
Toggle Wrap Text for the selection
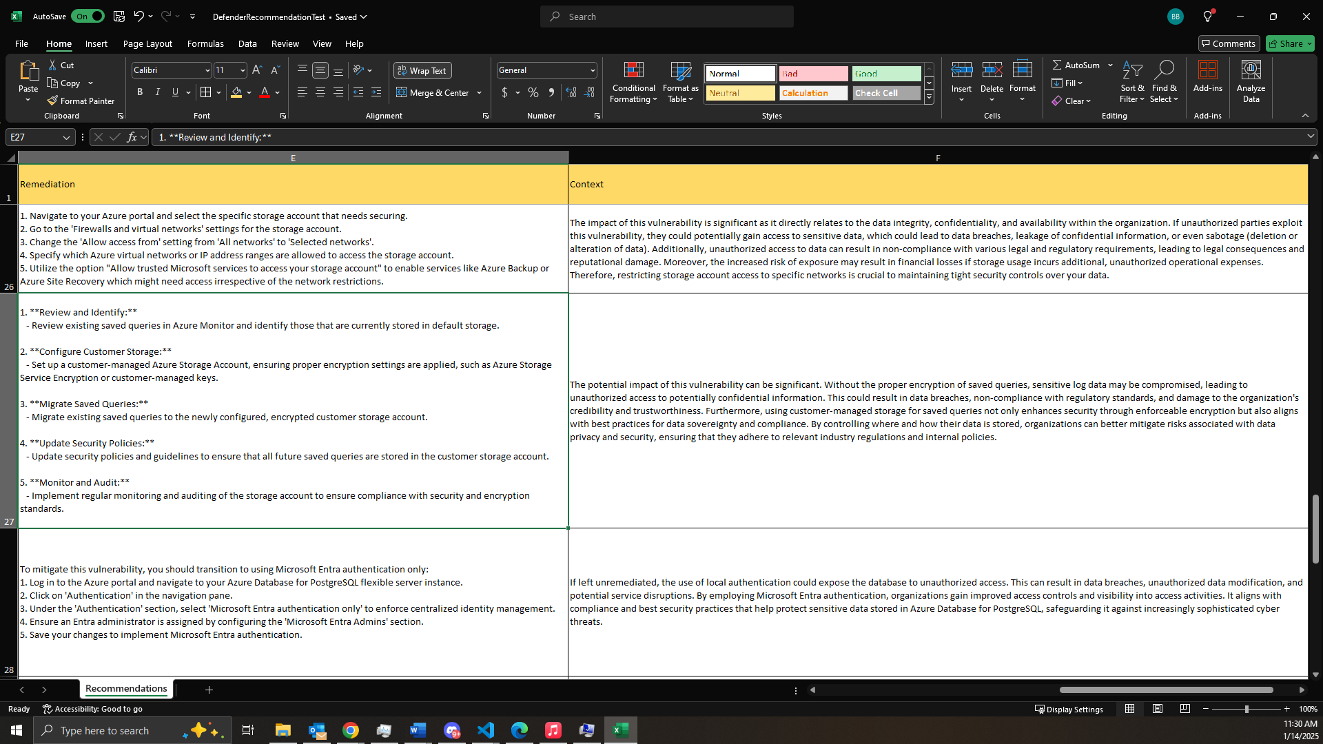pyautogui.click(x=422, y=70)
